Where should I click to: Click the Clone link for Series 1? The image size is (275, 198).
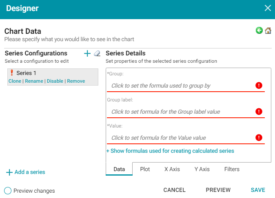15,81
